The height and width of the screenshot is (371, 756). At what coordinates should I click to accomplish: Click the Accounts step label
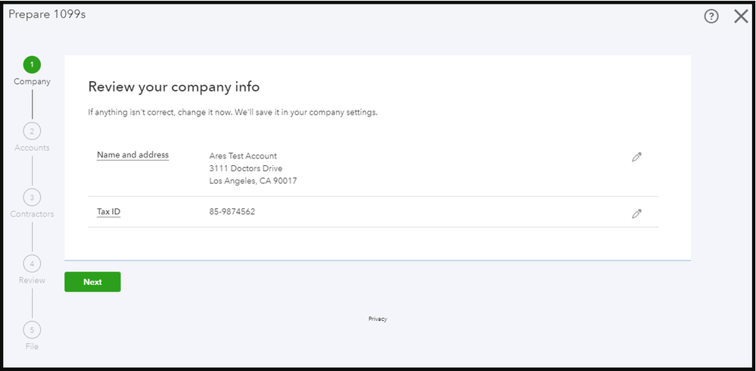click(x=32, y=148)
